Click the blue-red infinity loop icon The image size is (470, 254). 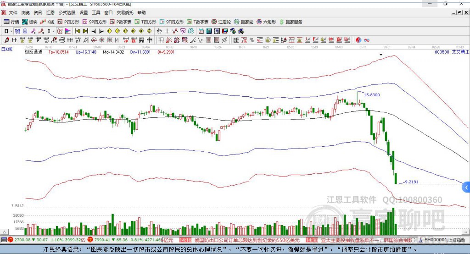click(367, 40)
